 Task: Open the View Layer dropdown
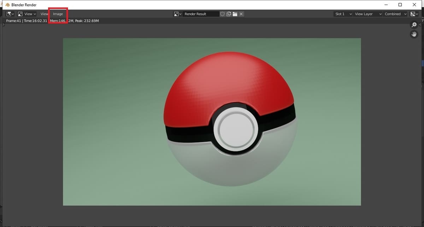click(x=368, y=14)
